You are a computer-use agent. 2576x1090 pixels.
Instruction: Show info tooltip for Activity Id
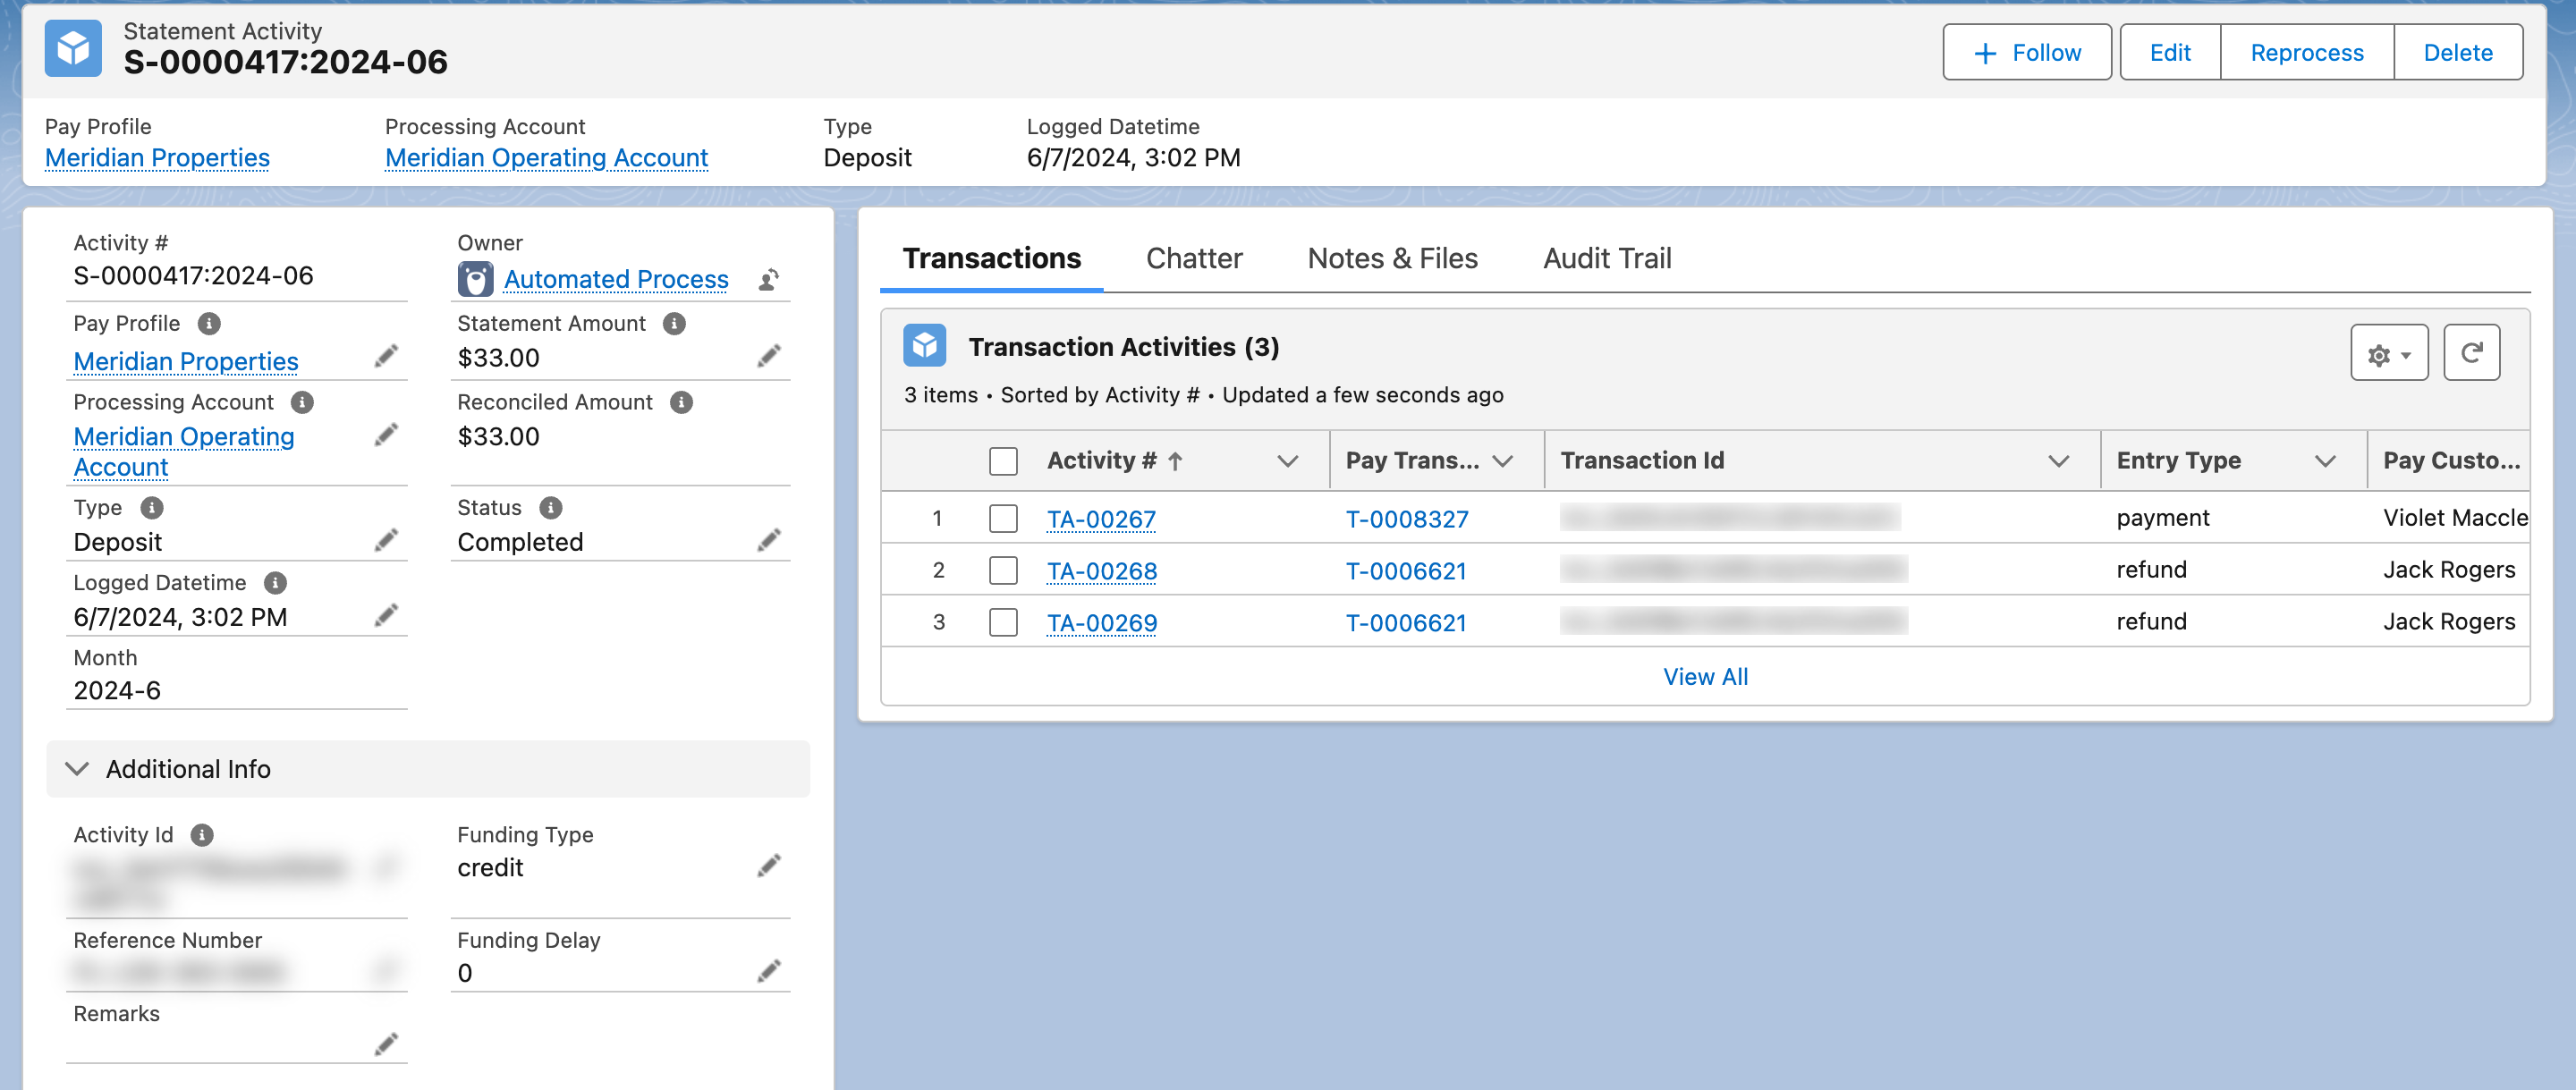tap(202, 835)
